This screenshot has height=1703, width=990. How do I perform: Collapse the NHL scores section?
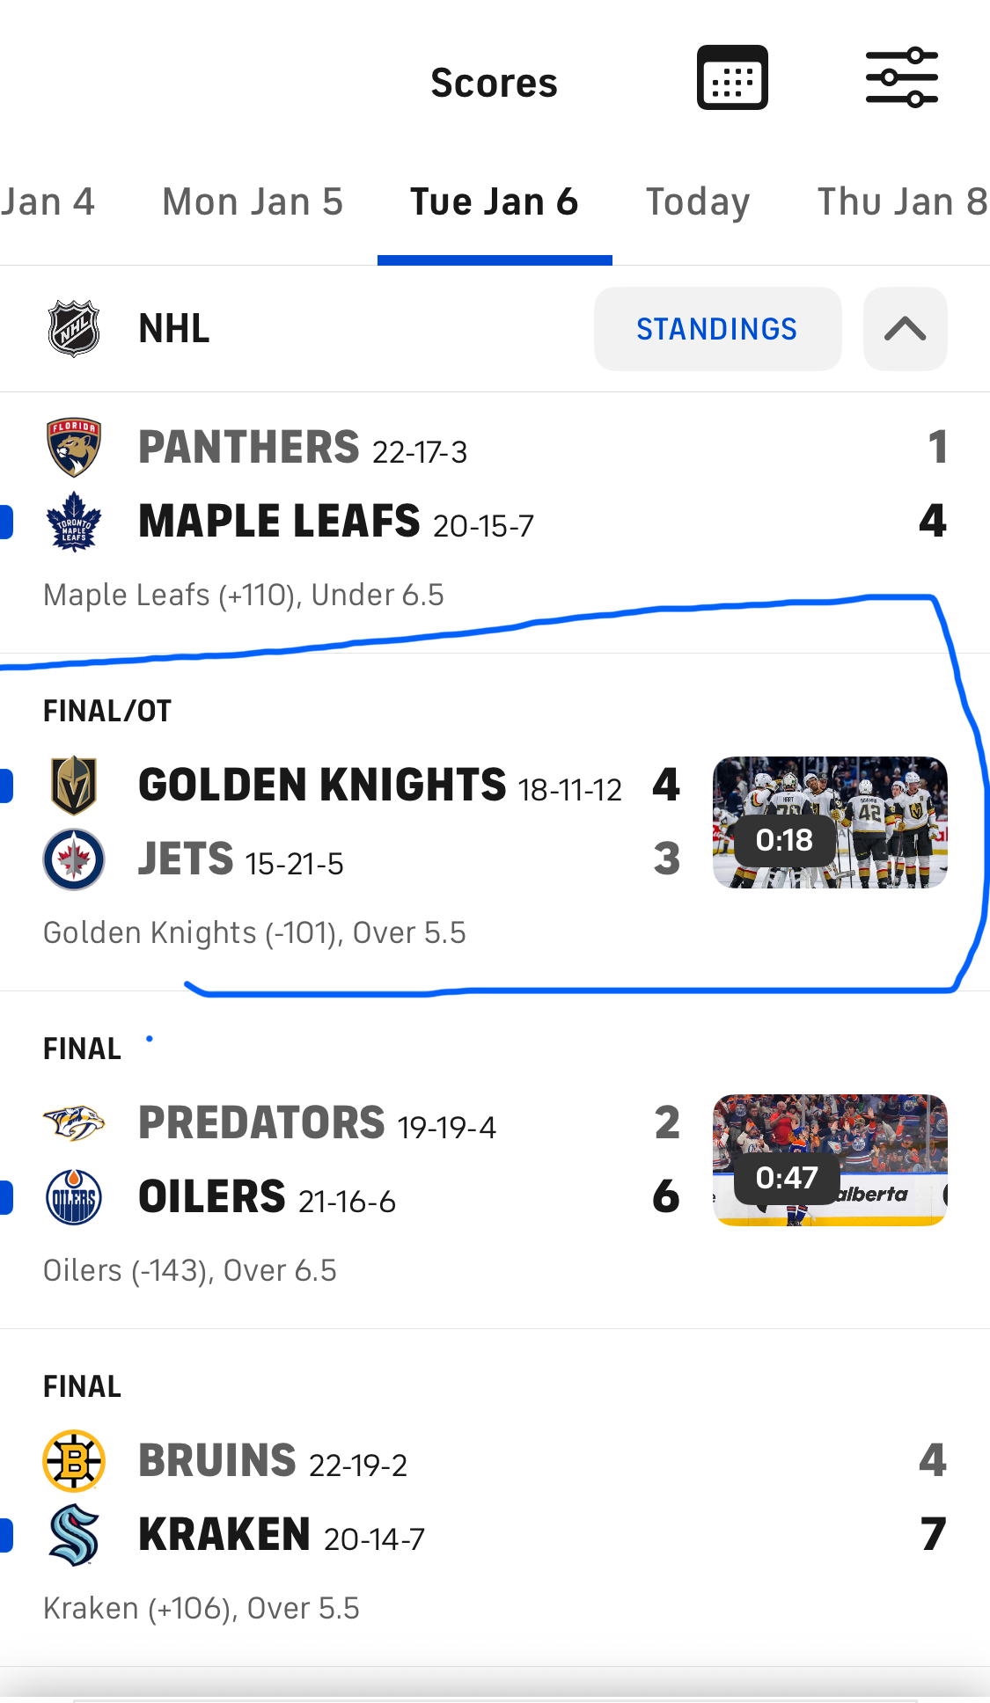tap(905, 329)
